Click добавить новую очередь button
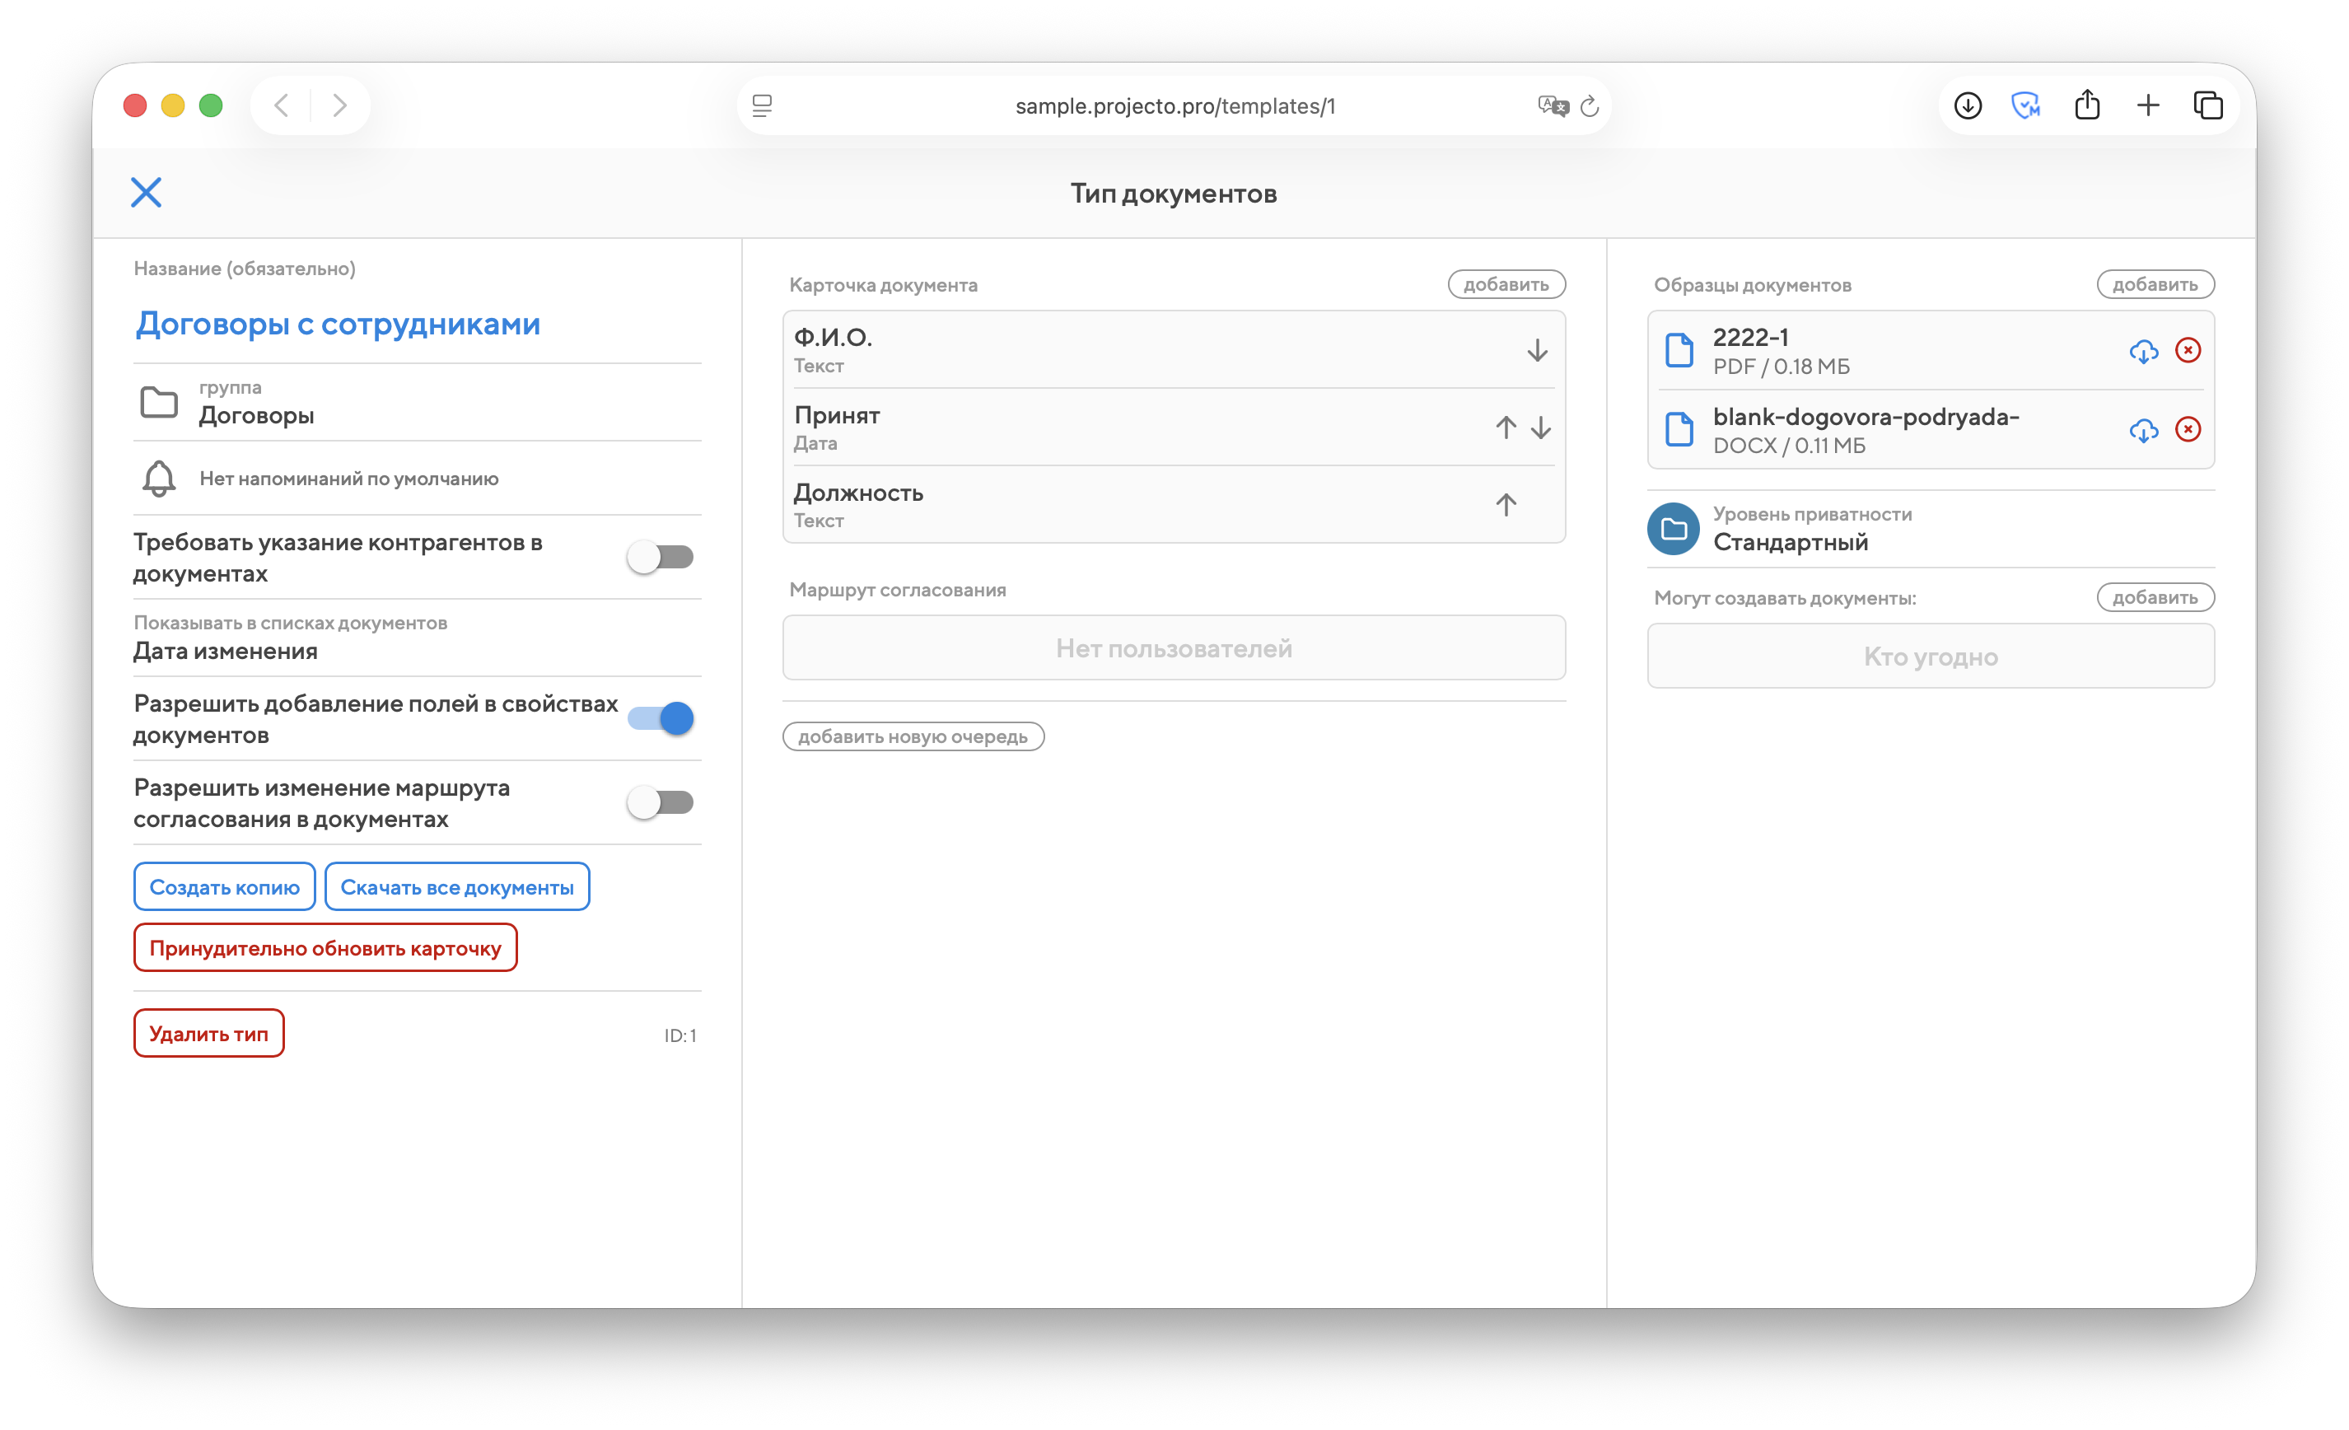Image resolution: width=2349 pixels, height=1430 pixels. [913, 736]
